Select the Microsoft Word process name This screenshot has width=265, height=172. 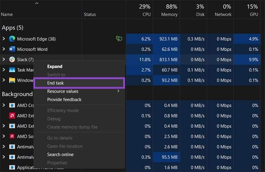[32, 49]
